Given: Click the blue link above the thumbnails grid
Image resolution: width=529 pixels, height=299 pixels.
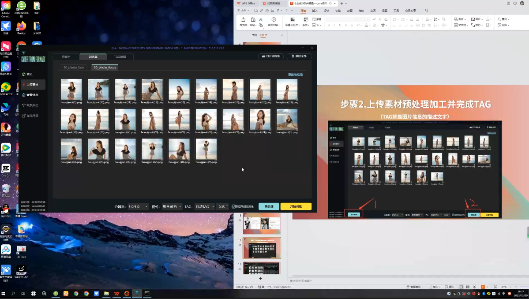Looking at the screenshot, I should pyautogui.click(x=295, y=75).
